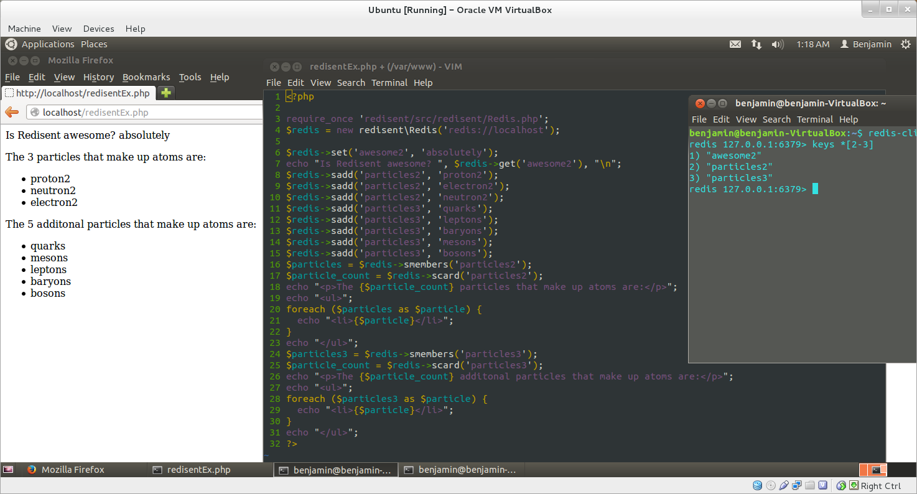This screenshot has height=494, width=917.
Task: Open Firefox Edit menu
Action: click(37, 77)
